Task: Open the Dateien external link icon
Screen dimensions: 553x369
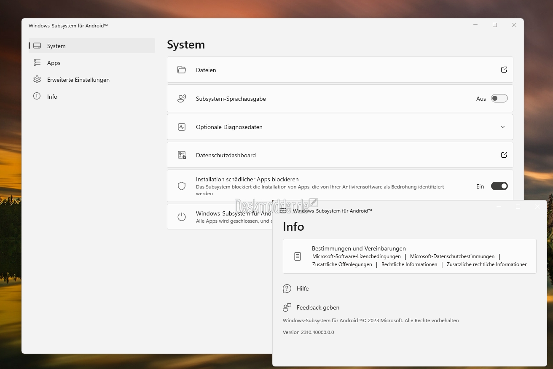Action: [504, 70]
